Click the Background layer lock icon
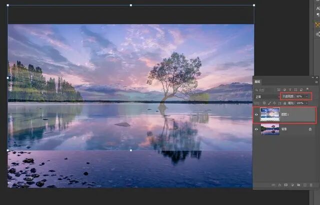 (310, 129)
